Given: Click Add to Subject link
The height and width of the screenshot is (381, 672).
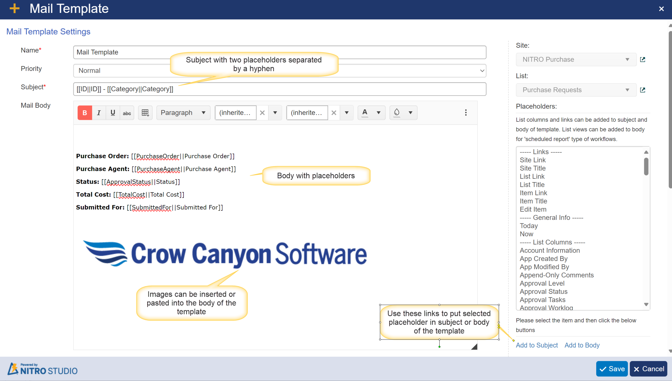Looking at the screenshot, I should point(537,345).
